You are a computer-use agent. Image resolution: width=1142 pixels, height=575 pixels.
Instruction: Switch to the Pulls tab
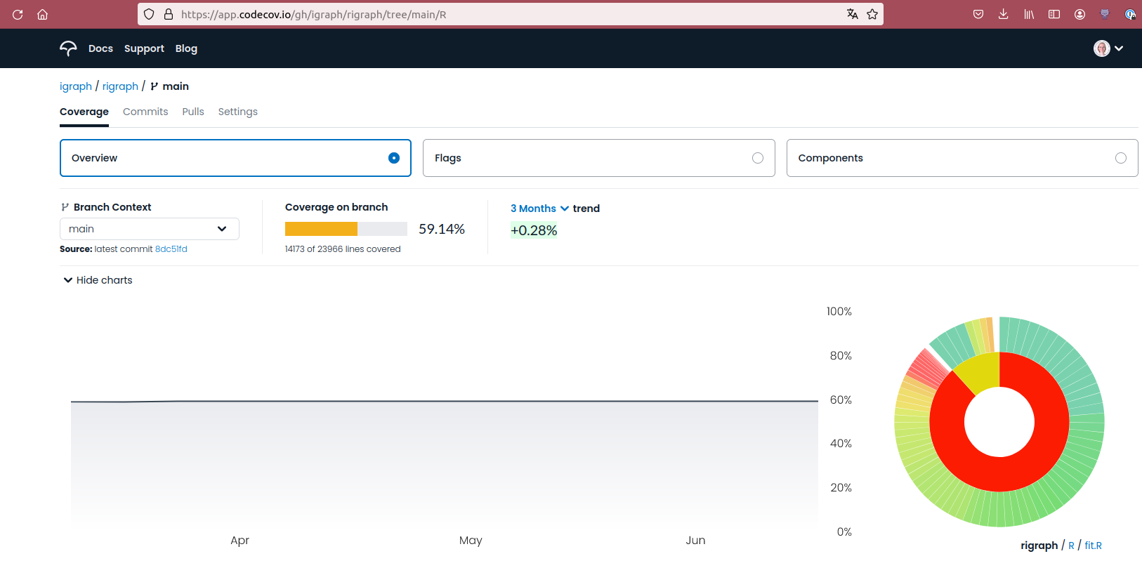tap(193, 112)
